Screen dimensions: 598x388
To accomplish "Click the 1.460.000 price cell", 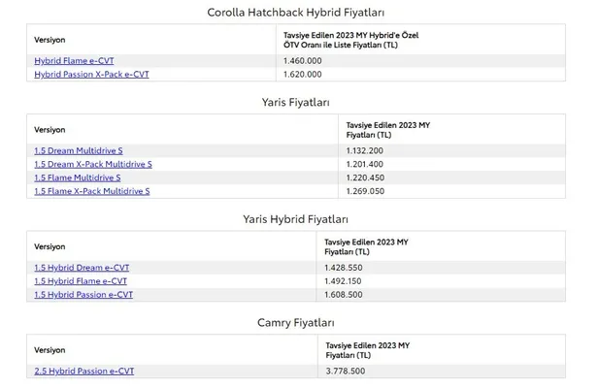I will tap(300, 60).
